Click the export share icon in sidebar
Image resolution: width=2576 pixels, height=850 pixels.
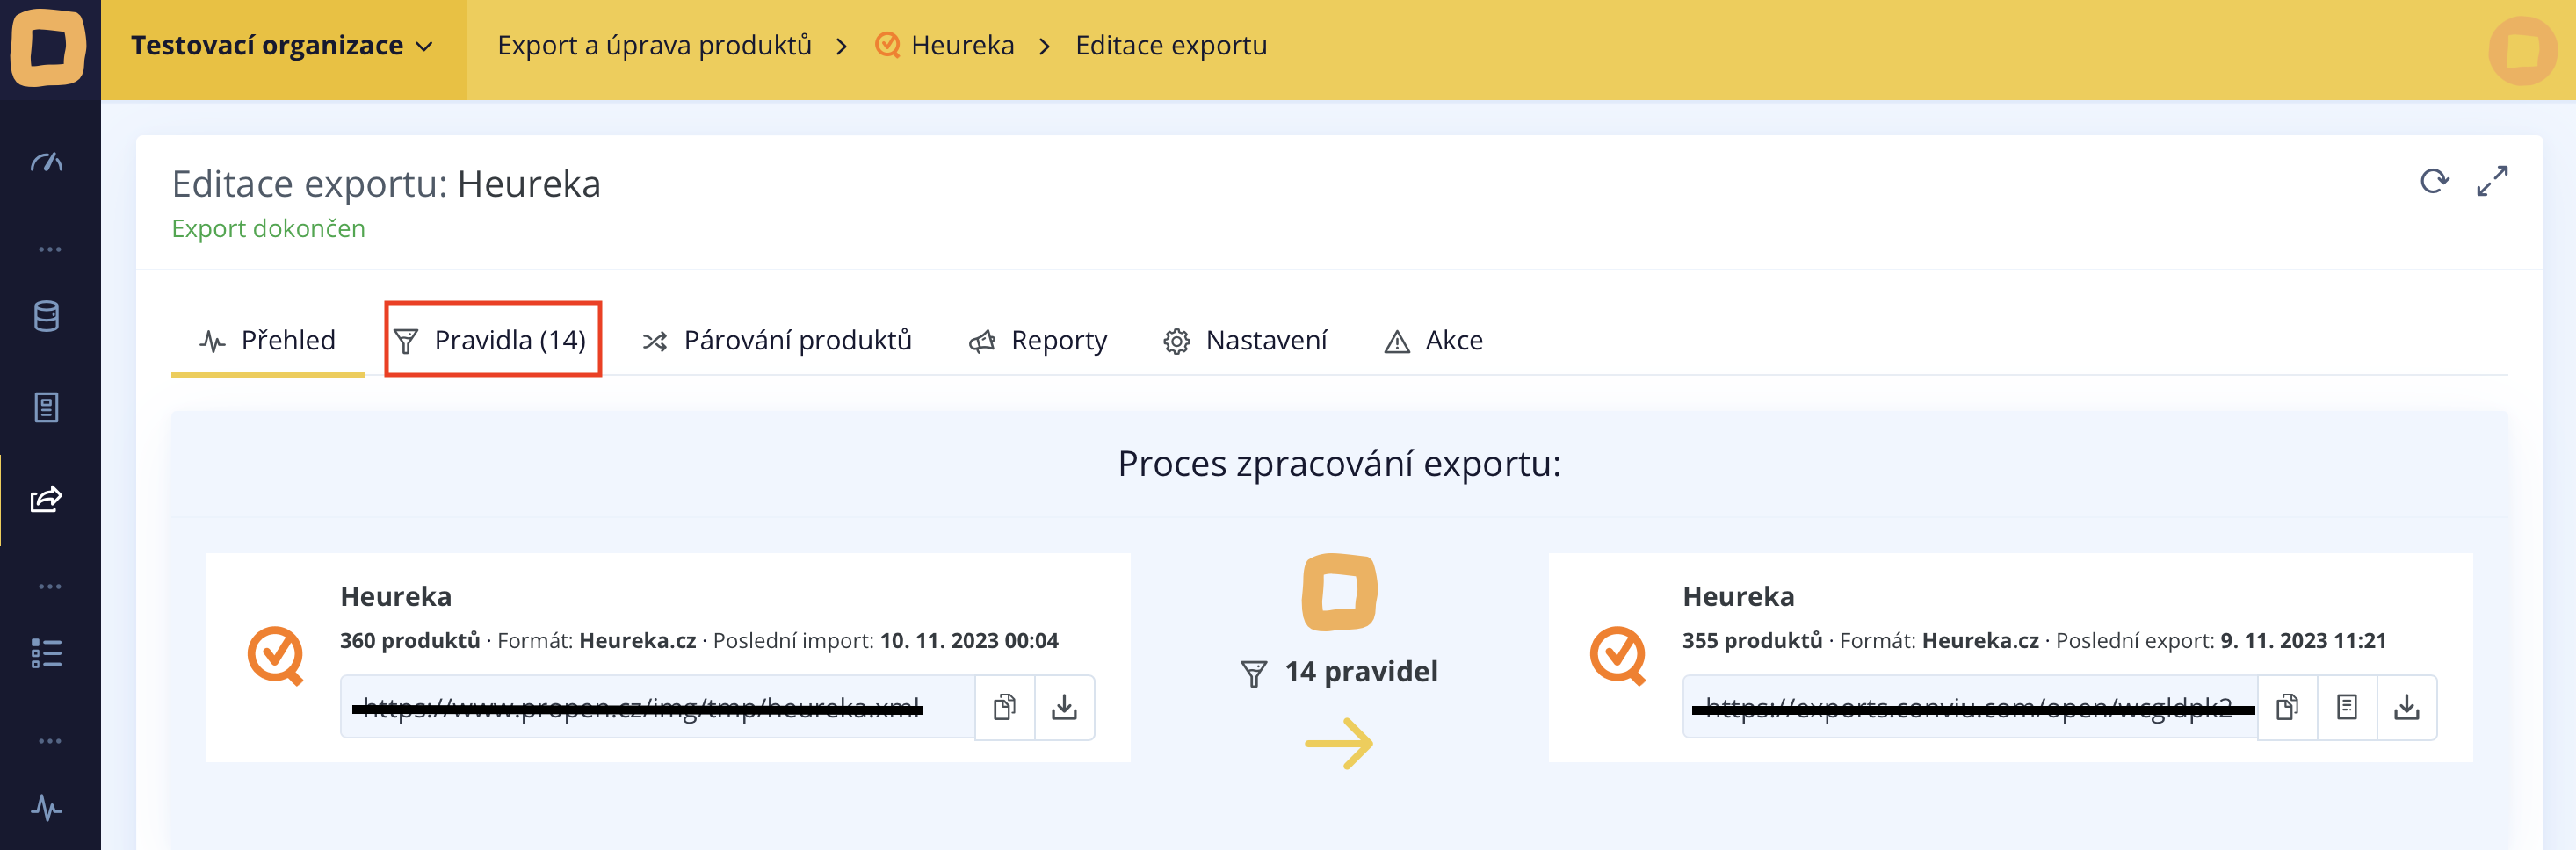tap(46, 498)
